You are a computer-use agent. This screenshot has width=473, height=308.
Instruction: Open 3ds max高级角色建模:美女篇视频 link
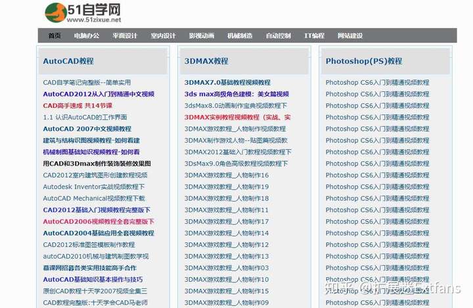tap(236, 94)
